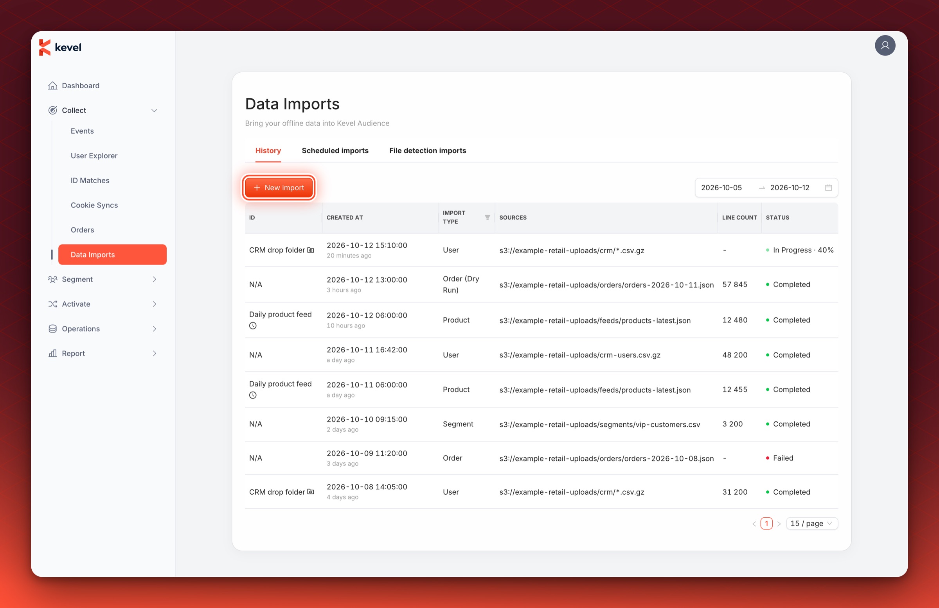Click clock icon on 2026-10-12 06:00:00 row

[253, 326]
